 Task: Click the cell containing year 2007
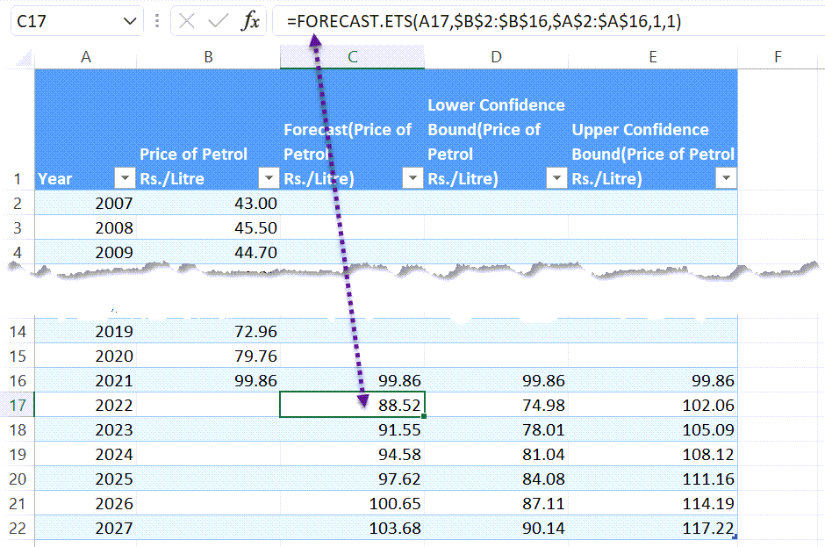86,203
